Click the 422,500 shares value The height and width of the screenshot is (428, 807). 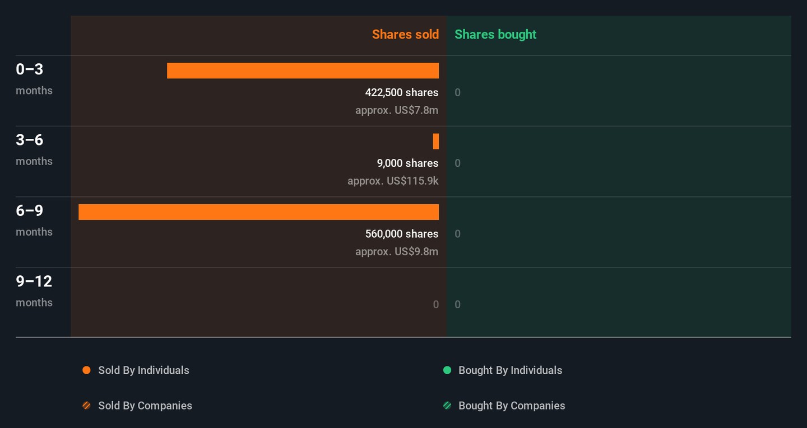point(401,92)
